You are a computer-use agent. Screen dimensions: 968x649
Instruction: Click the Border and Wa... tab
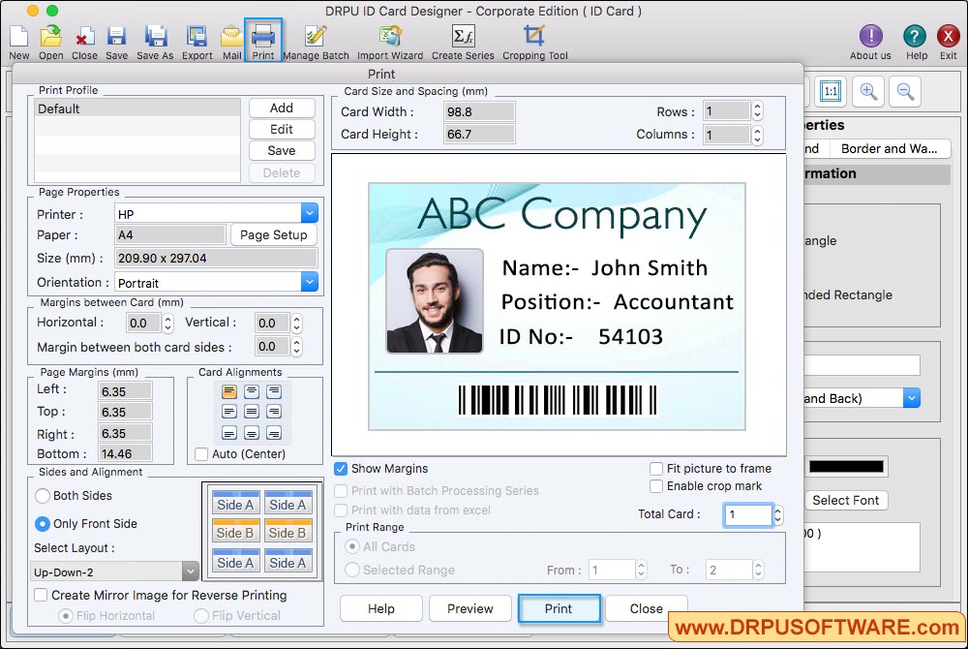pos(888,149)
